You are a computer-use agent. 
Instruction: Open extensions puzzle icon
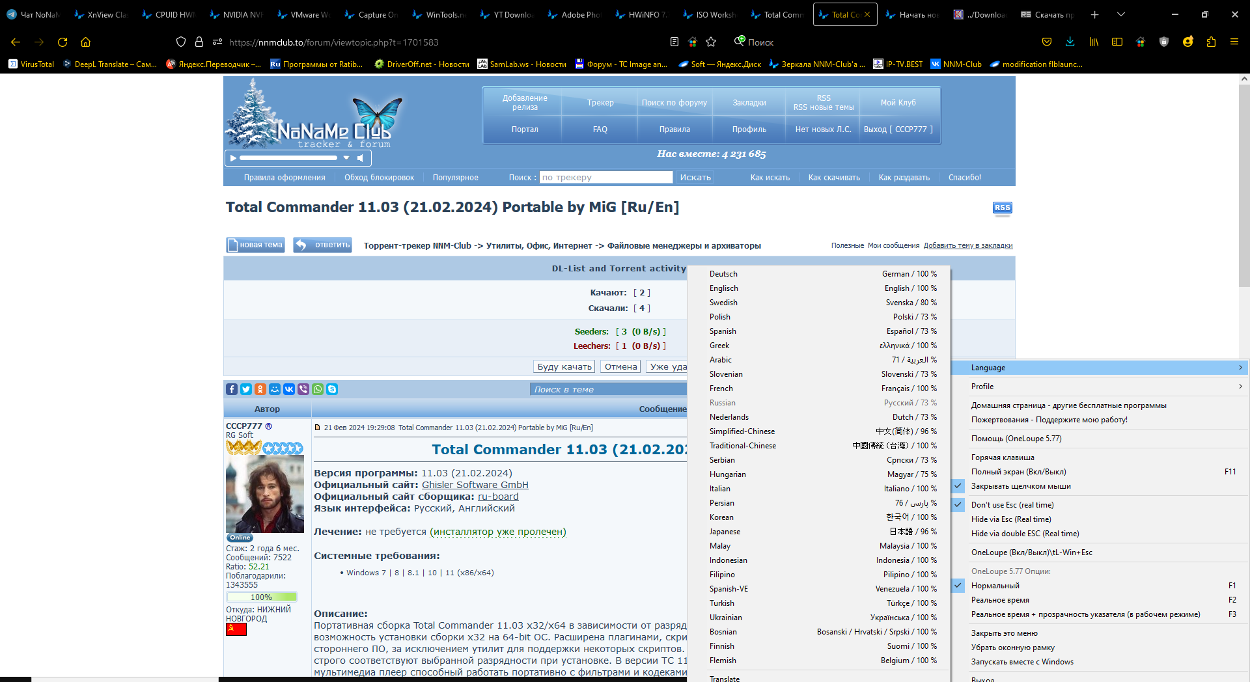pyautogui.click(x=1211, y=42)
